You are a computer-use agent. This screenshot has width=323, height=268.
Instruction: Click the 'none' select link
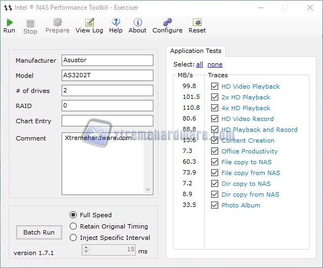point(215,64)
